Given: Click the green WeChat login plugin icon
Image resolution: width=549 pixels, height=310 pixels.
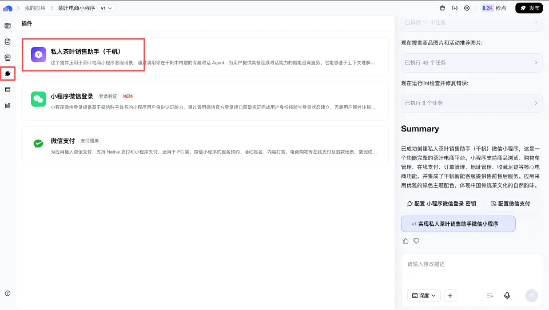Looking at the screenshot, I should (x=38, y=99).
